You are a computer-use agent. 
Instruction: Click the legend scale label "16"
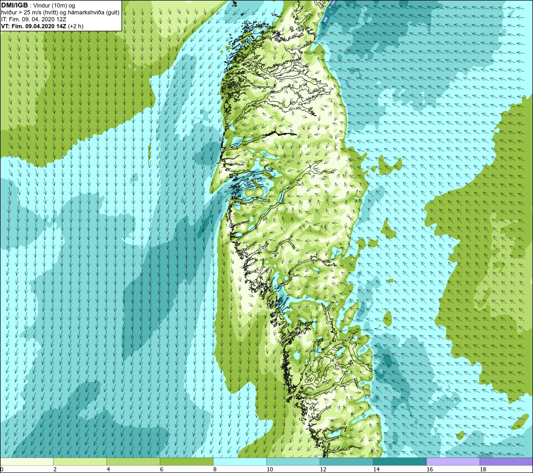pyautogui.click(x=430, y=469)
